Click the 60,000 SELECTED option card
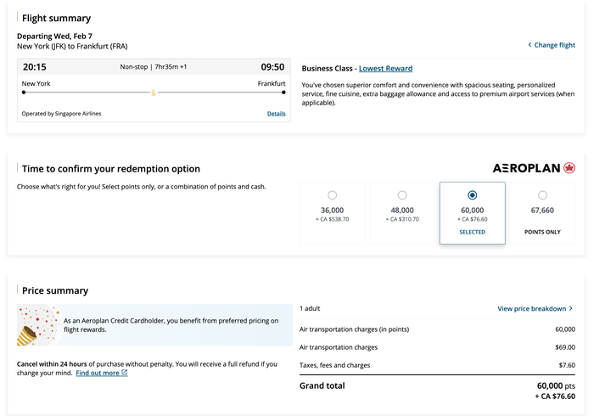The height and width of the screenshot is (416, 594). 473,213
